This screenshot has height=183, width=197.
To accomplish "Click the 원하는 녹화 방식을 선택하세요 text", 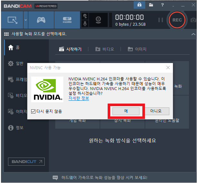I will [x=122, y=141].
